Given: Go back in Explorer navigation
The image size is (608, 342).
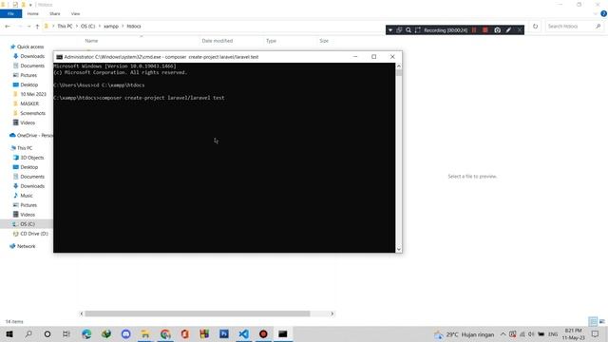Looking at the screenshot, I should point(8,27).
